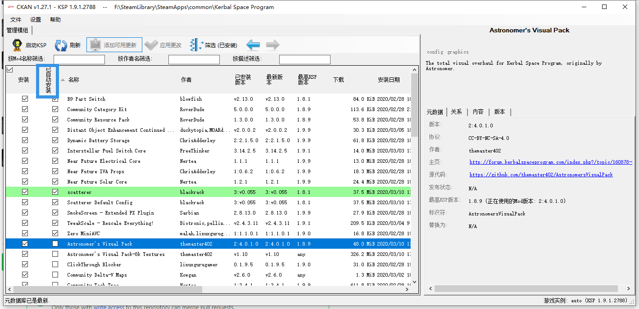Screen dimensions: 639x309
Task: Toggle auto-installed checkbox for Dynamic Battery Storage
Action: 55,140
